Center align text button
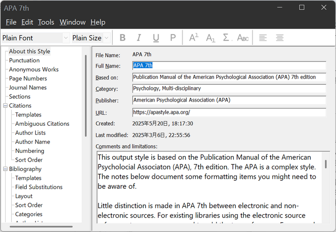This screenshot has width=336, height=232. (x=280, y=38)
